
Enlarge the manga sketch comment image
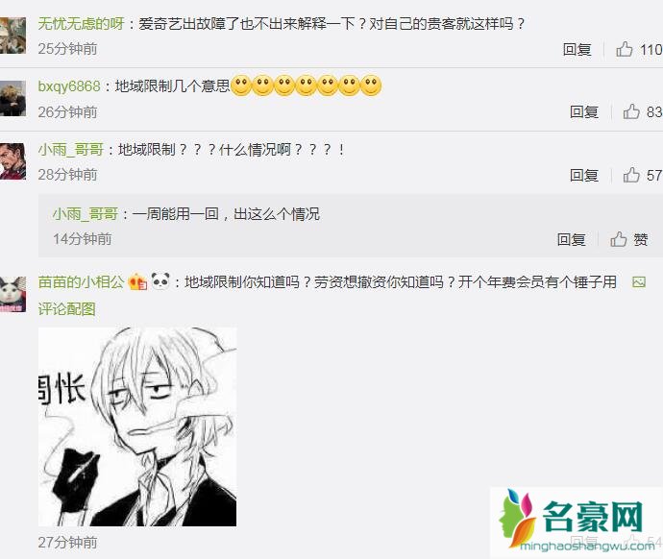pos(137,426)
